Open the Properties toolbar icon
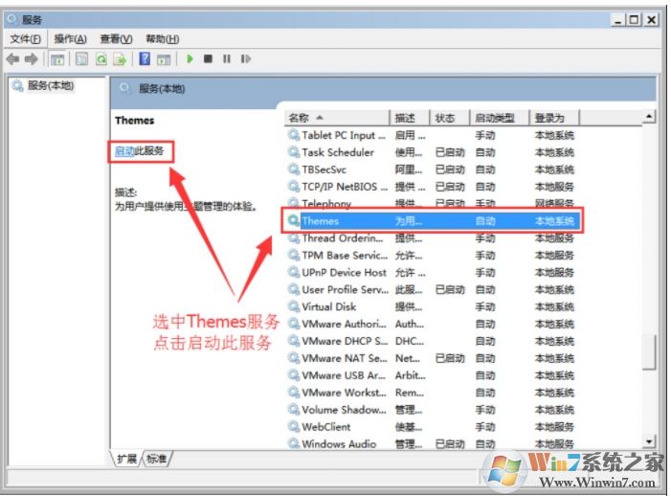The height and width of the screenshot is (496, 671). (x=81, y=59)
